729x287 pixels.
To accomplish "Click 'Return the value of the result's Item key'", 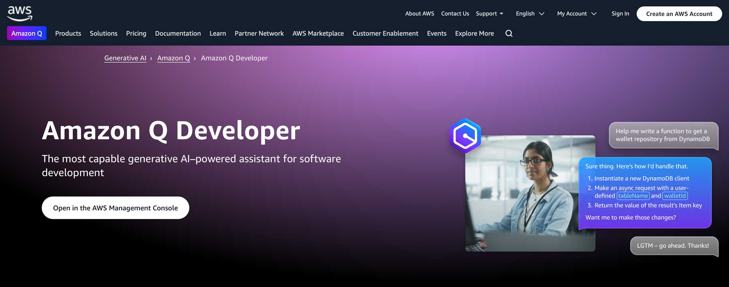I will pyautogui.click(x=648, y=205).
